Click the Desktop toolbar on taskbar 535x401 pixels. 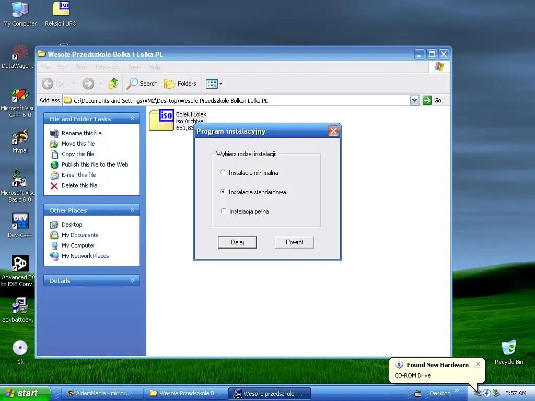[440, 393]
